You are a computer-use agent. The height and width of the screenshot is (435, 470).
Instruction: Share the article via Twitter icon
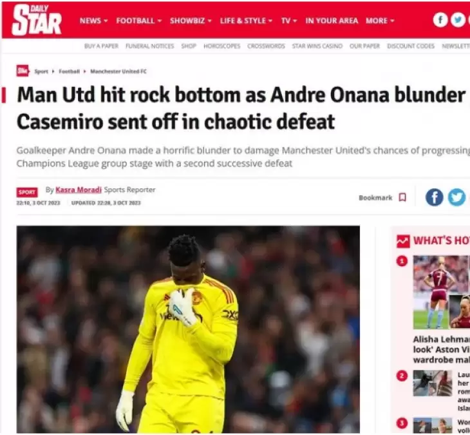pos(457,197)
